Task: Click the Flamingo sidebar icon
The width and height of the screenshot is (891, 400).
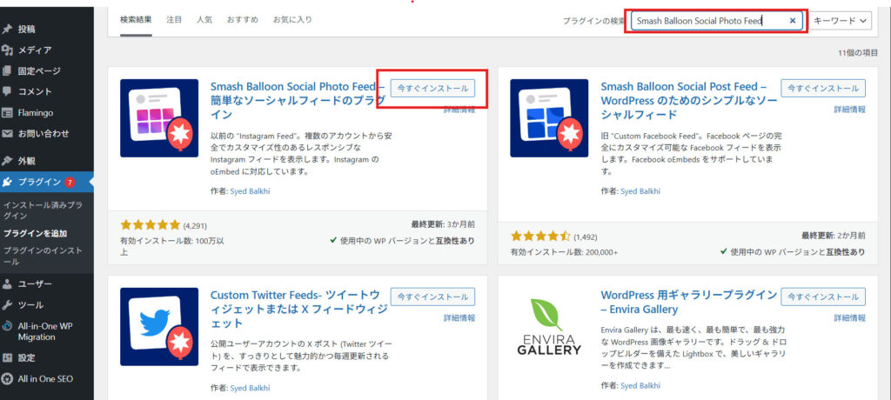Action: [x=7, y=112]
